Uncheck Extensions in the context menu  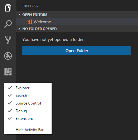coord(28,119)
